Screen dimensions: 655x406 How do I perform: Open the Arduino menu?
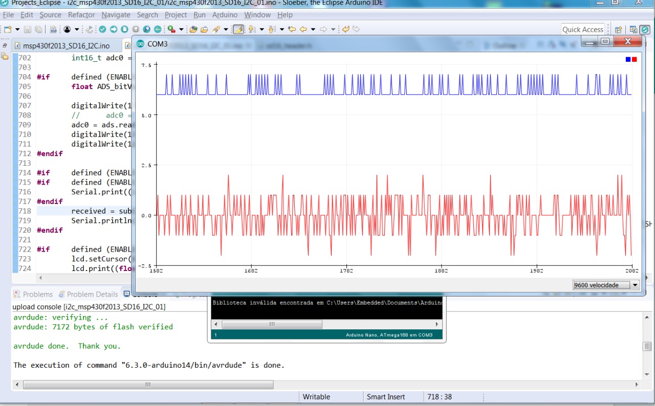(x=225, y=15)
